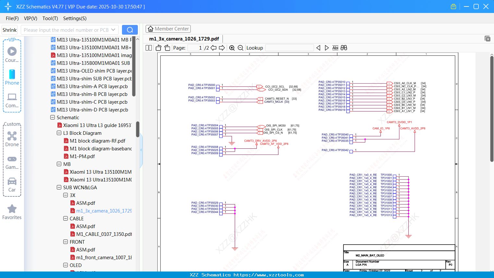Open the Settings(S) menu

[75, 18]
